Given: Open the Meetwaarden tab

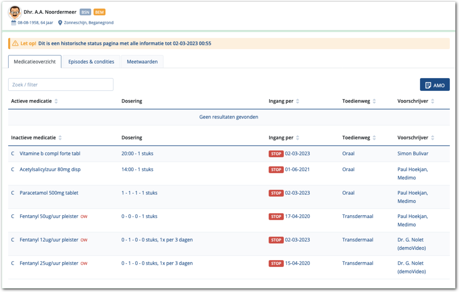Looking at the screenshot, I should point(142,62).
